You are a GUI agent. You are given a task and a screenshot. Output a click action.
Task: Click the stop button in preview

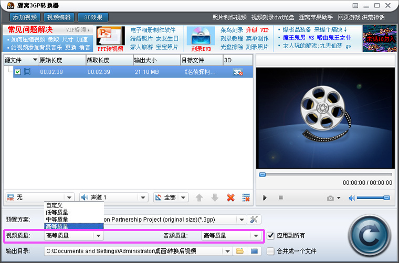click(x=281, y=197)
